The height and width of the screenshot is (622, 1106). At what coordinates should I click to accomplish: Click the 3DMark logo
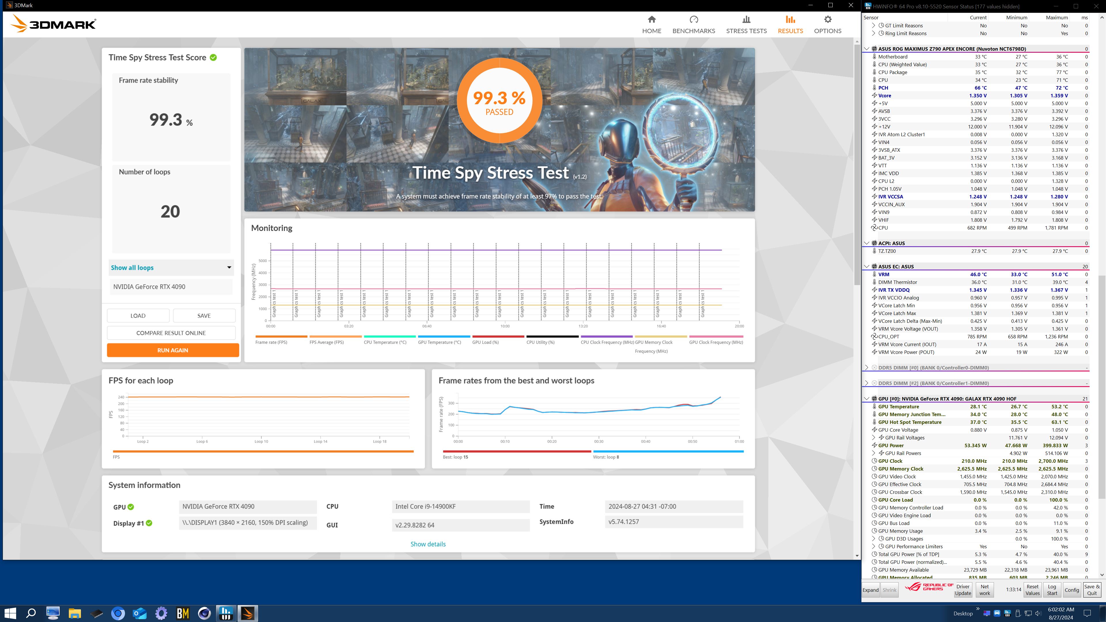tap(53, 24)
